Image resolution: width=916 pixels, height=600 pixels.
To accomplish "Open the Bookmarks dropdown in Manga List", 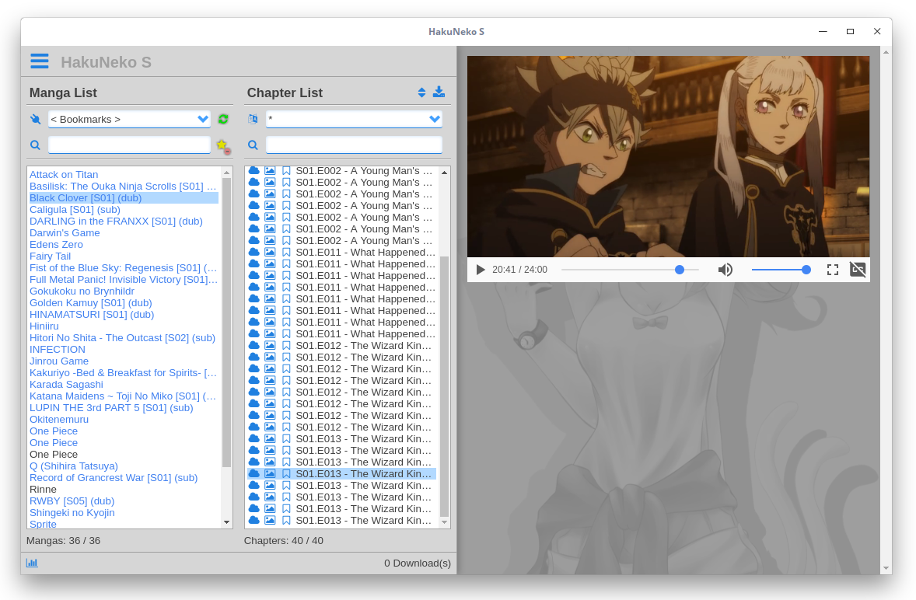I will pyautogui.click(x=204, y=119).
